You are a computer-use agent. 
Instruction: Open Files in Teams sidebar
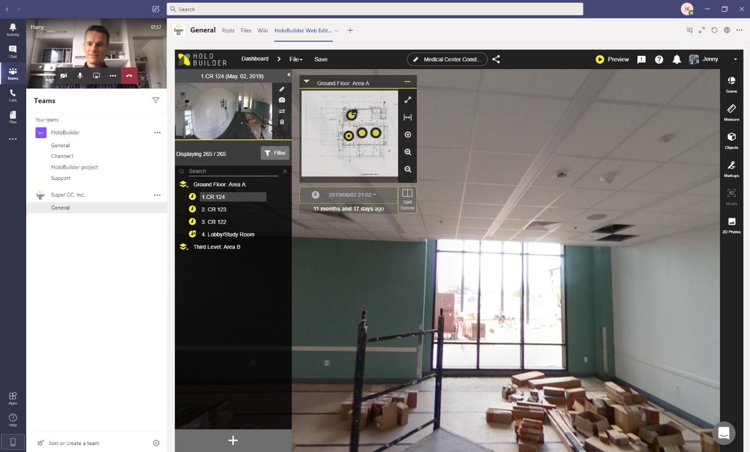tap(13, 117)
